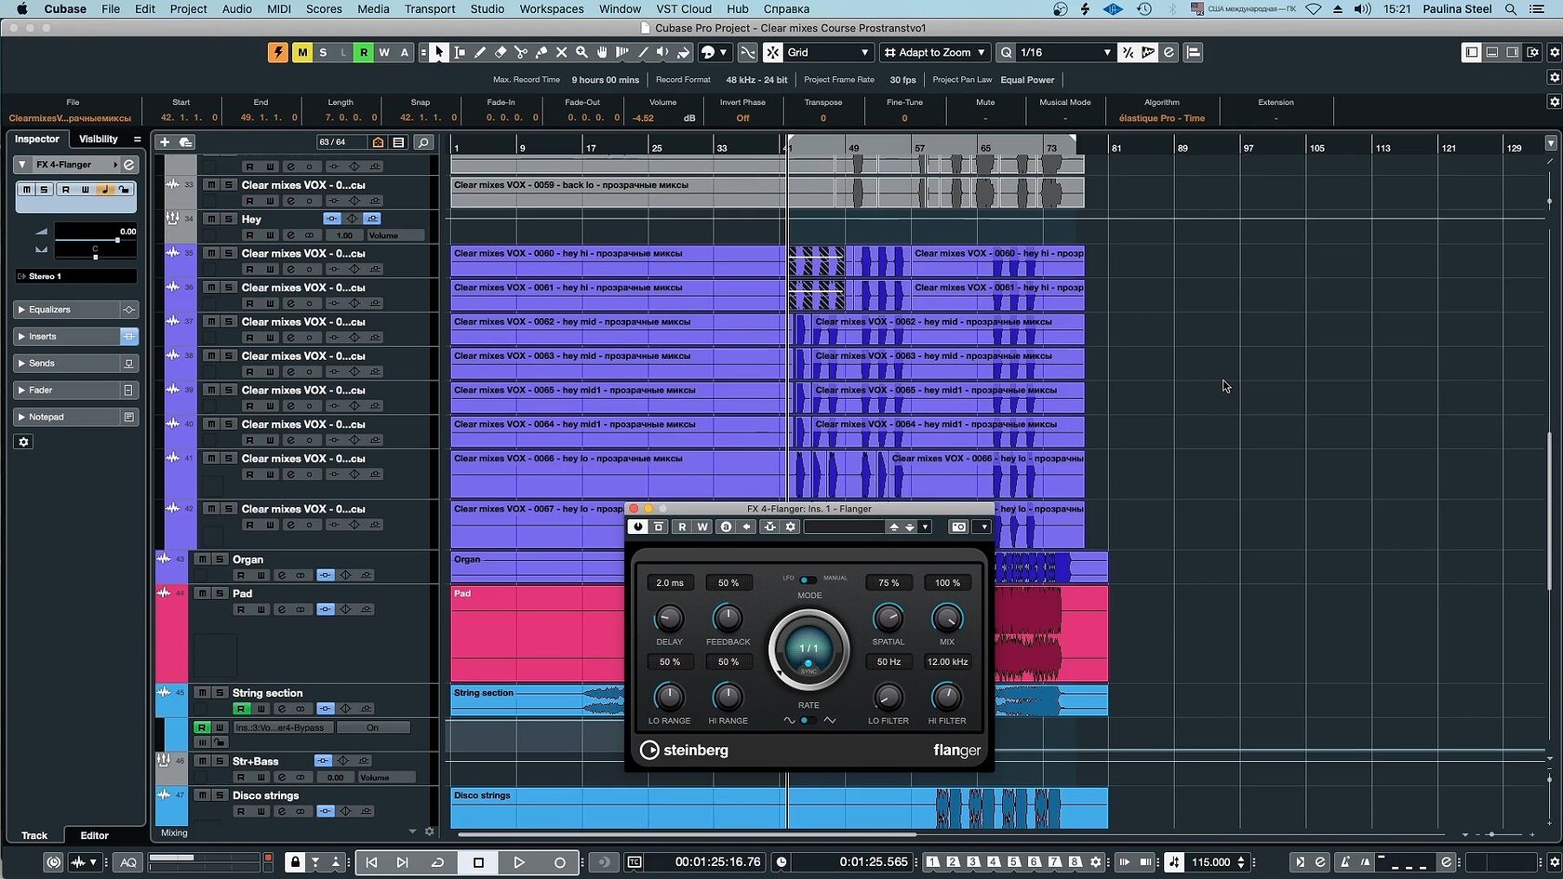The width and height of the screenshot is (1563, 879).
Task: Open the Flanger preset browser dropdown arrow
Action: (925, 527)
